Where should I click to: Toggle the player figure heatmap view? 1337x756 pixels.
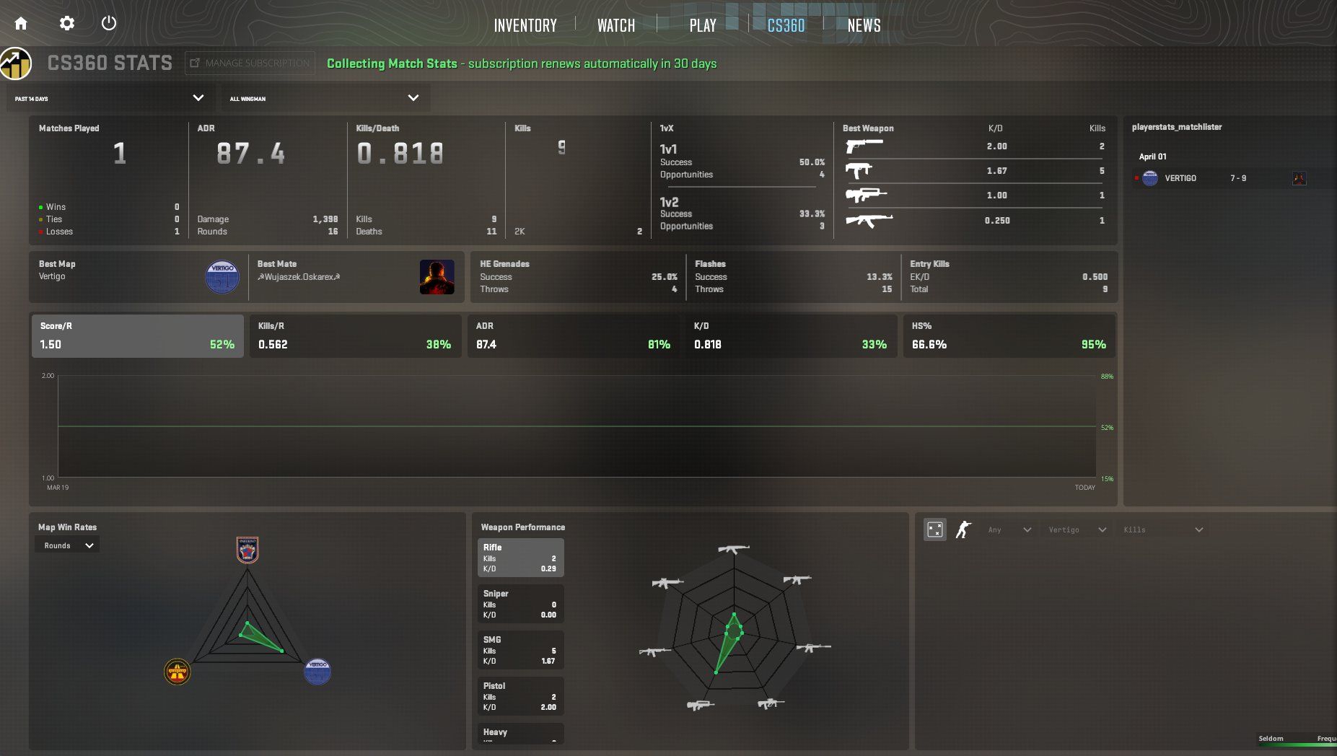[x=963, y=529]
